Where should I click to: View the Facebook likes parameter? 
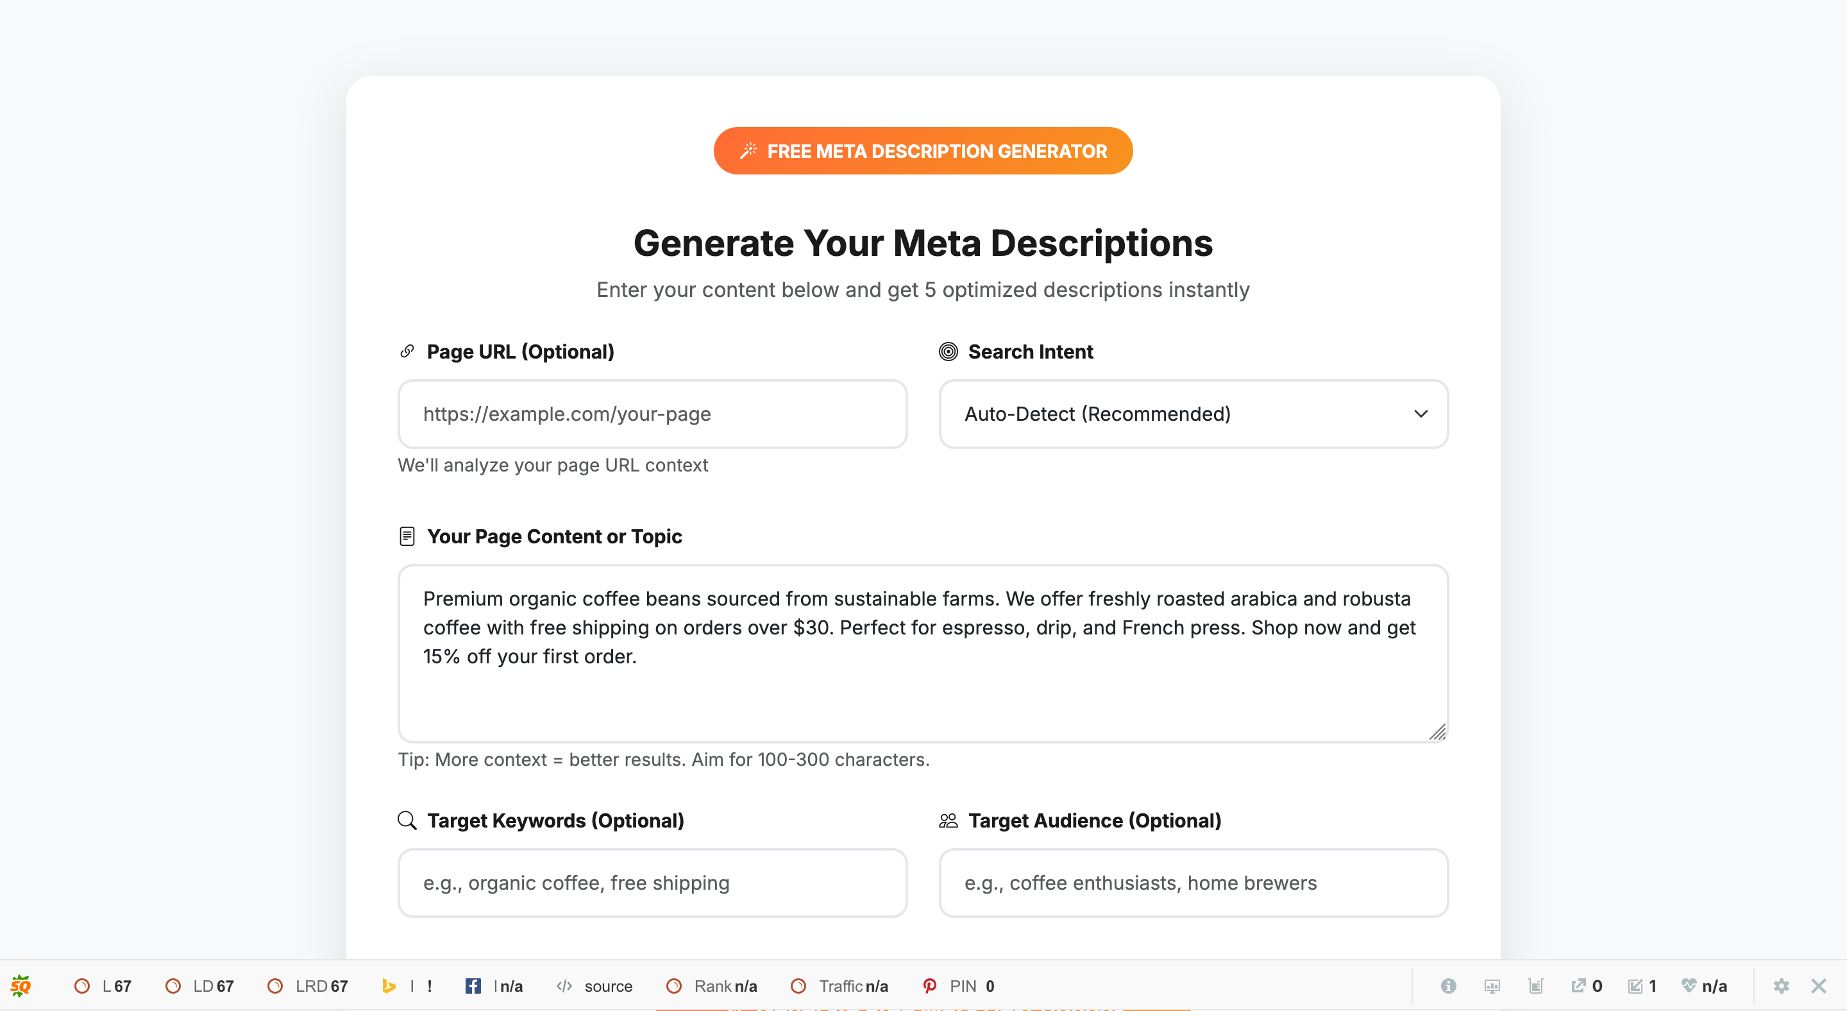(493, 986)
